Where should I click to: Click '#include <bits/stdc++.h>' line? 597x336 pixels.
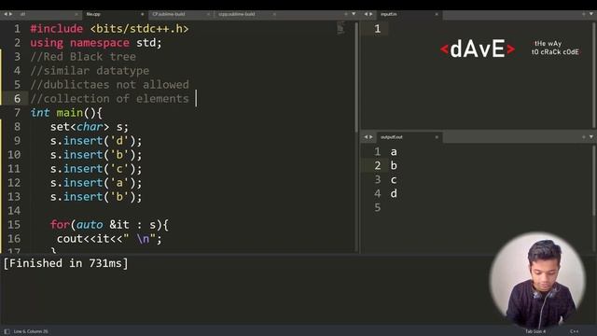109,29
